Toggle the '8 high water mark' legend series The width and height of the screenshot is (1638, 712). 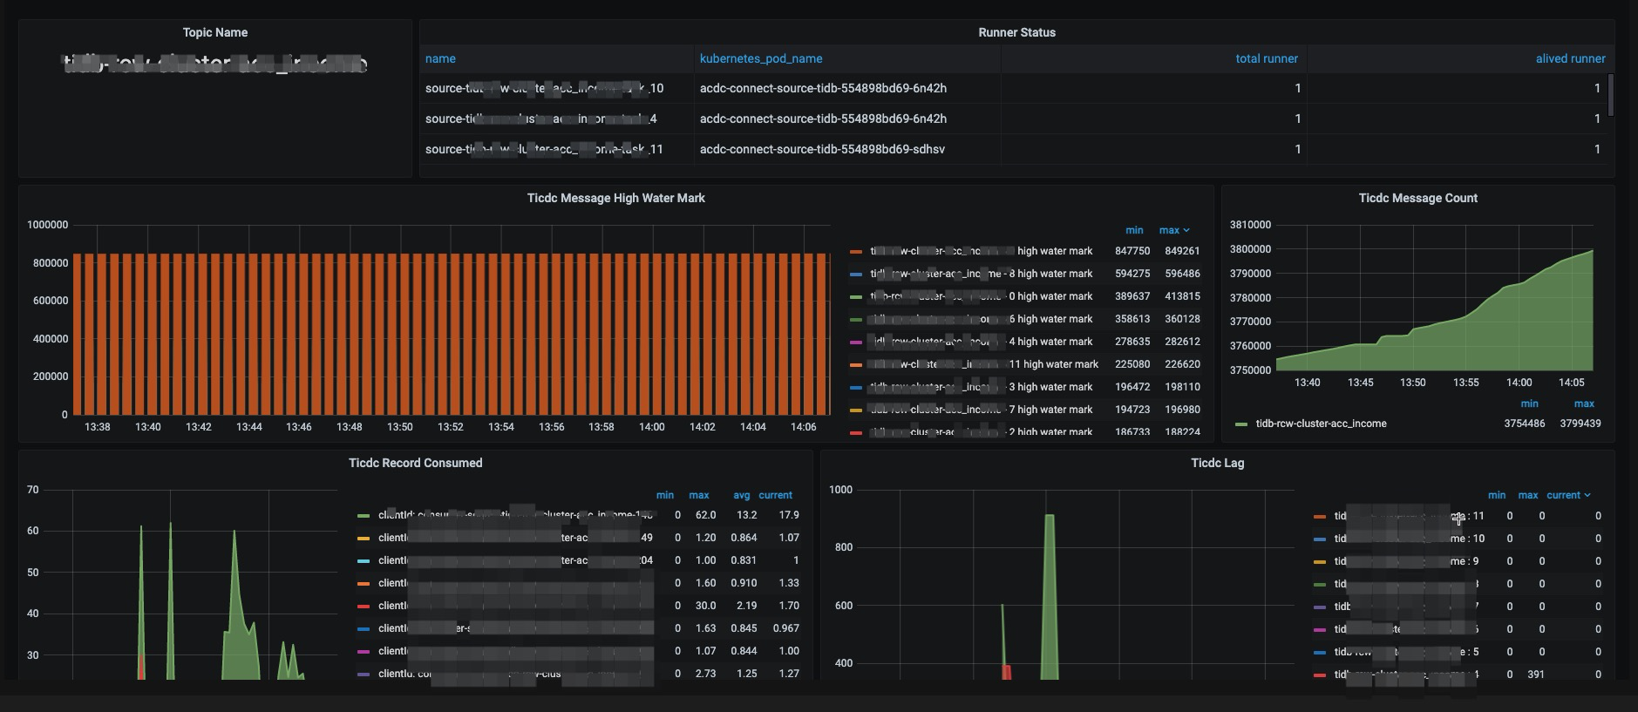pyautogui.click(x=982, y=274)
